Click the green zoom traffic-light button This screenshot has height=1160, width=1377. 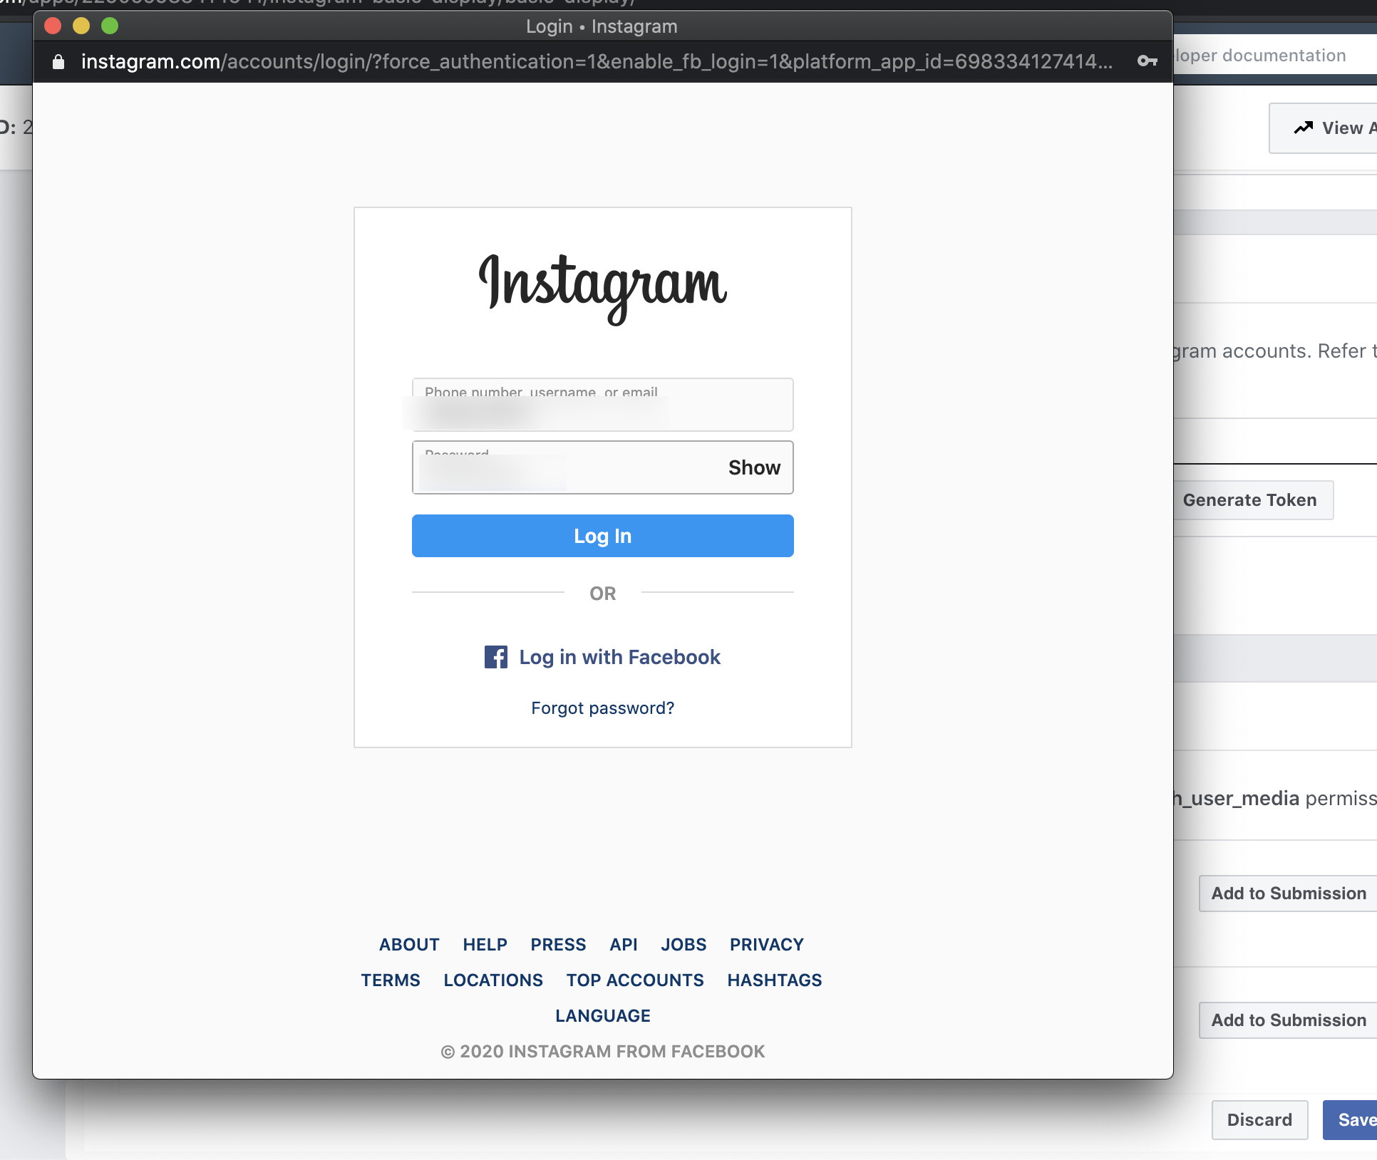pyautogui.click(x=110, y=26)
